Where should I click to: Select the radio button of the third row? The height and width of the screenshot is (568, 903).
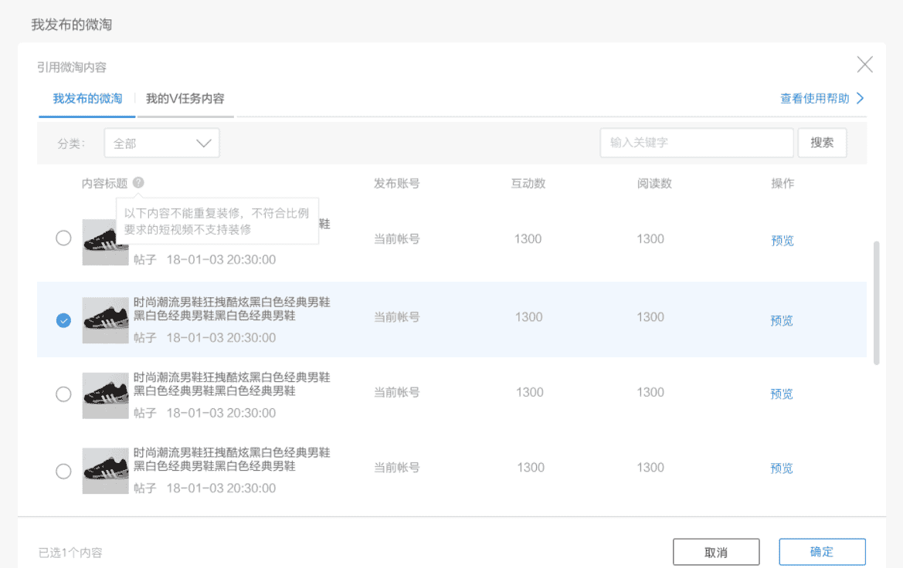(63, 394)
